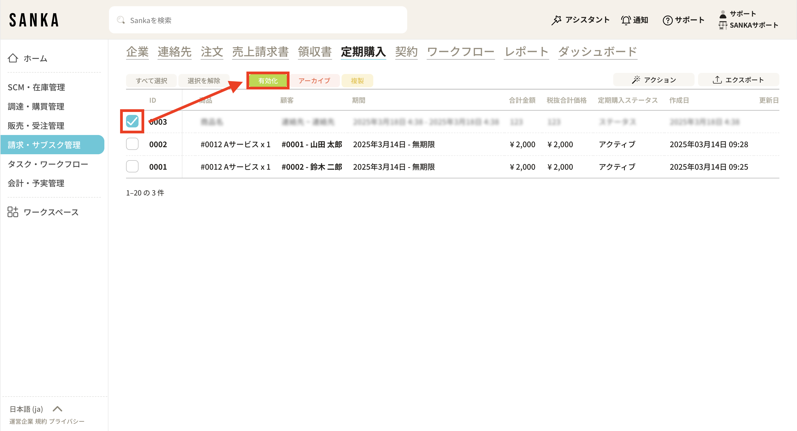797x431 pixels.
Task: Click the Support question mark icon
Action: [x=667, y=20]
